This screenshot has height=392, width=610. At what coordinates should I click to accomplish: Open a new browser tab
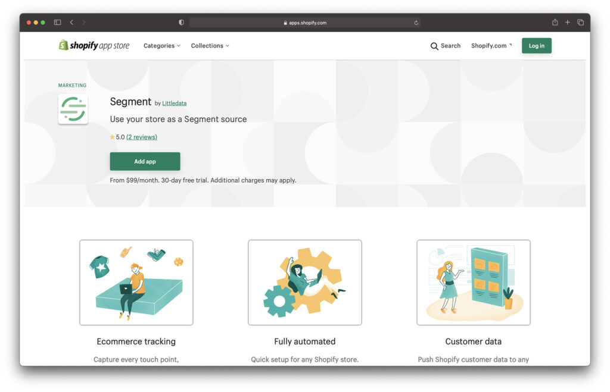point(568,22)
